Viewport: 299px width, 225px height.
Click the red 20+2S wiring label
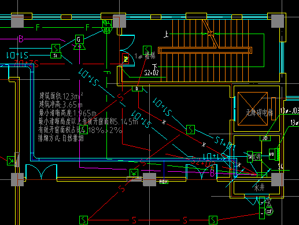[27, 63]
